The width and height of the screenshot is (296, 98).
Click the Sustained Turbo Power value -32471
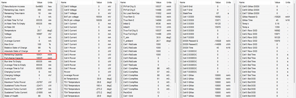coord(39,86)
